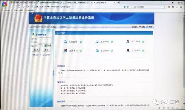
Task: Open 变更申请 change application icon
Action: pos(66,50)
